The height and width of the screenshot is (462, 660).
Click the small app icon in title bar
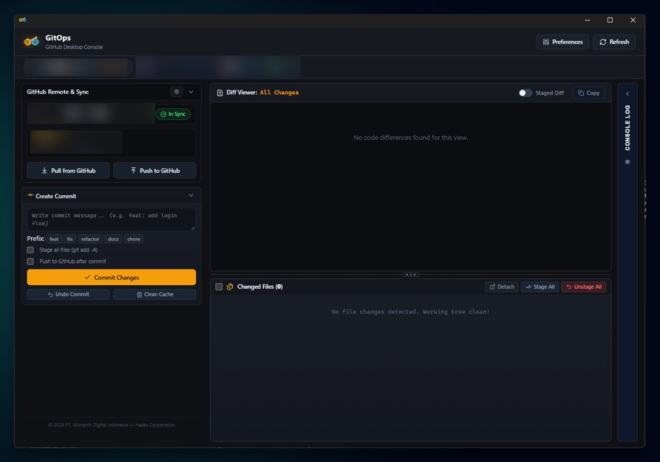tap(22, 20)
